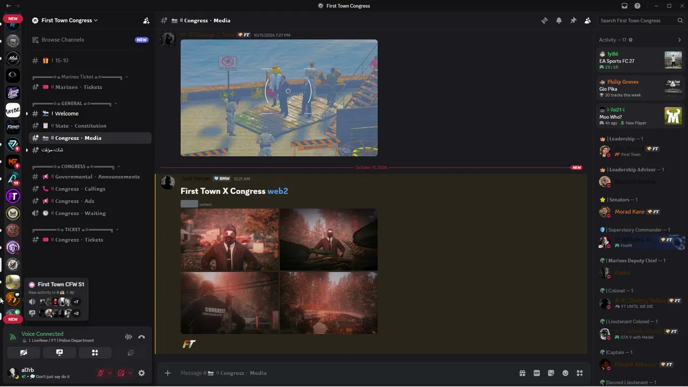Collapse the Marines Ticket category
The width and height of the screenshot is (688, 387).
[81, 77]
